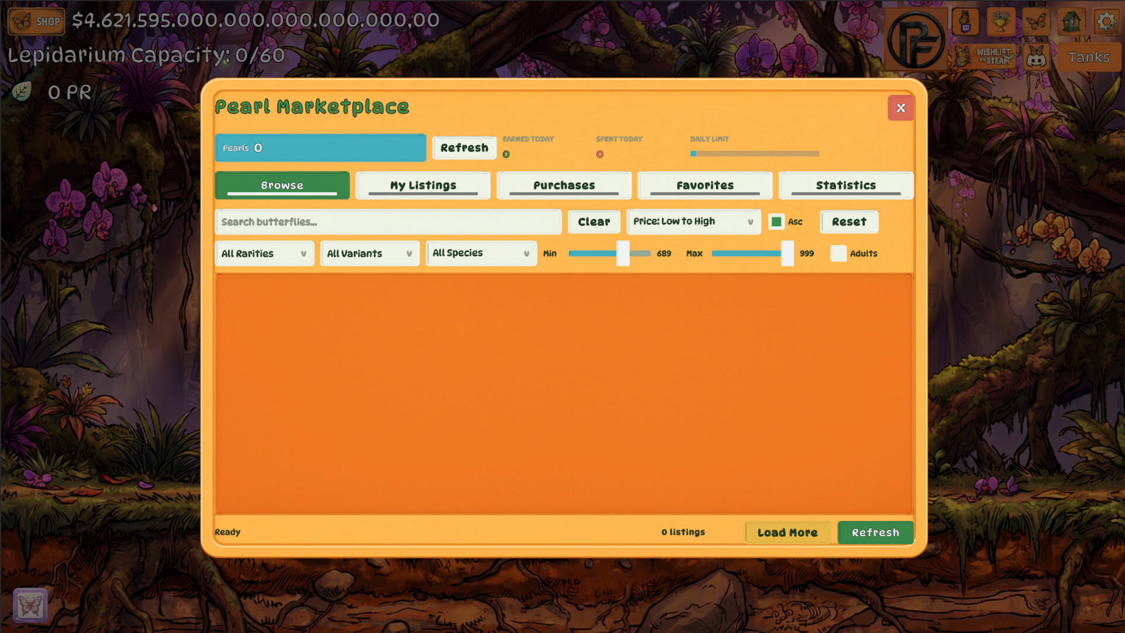Image resolution: width=1125 pixels, height=633 pixels.
Task: Click the purple butterfly icon at bottom-left
Action: point(30,605)
